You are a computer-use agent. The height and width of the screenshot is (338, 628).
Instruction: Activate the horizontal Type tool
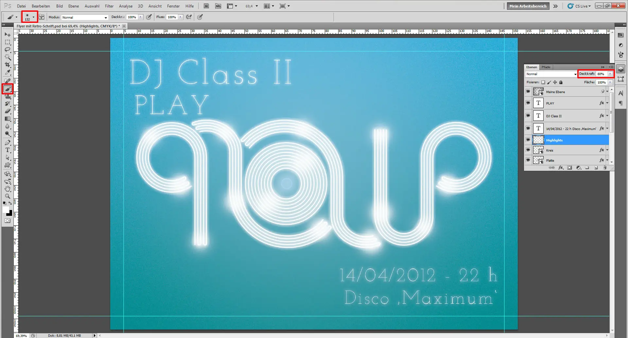(x=8, y=150)
